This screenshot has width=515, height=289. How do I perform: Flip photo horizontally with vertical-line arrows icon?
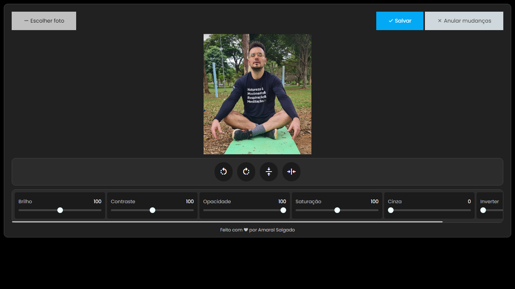click(x=291, y=172)
